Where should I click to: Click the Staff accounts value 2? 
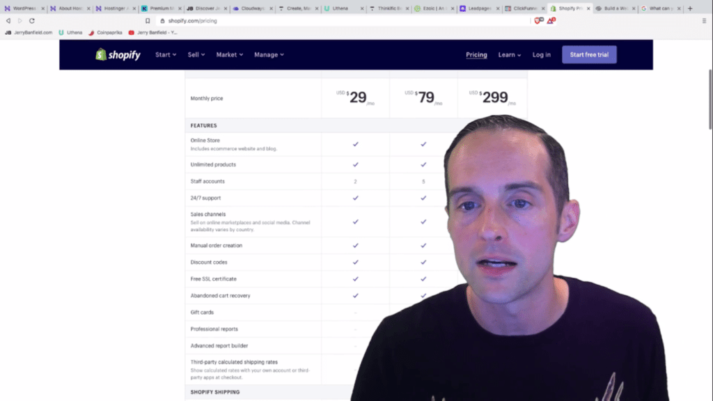pos(356,182)
